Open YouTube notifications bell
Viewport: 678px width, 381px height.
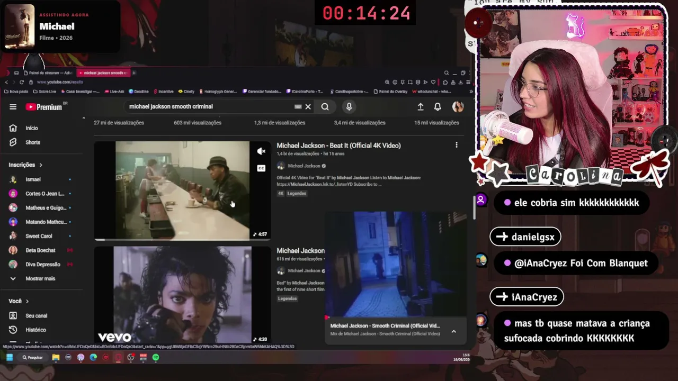[438, 107]
